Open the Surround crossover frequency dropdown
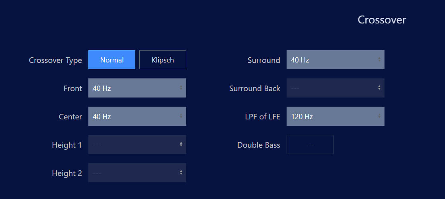 (335, 60)
